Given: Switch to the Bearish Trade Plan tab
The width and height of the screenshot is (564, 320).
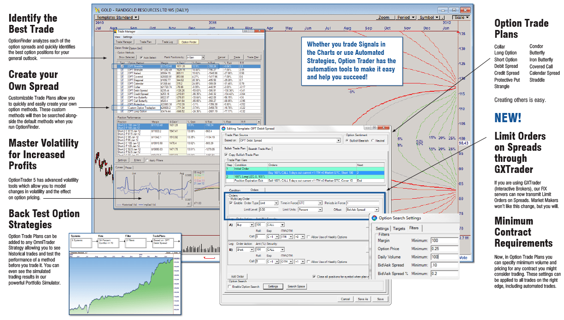Looking at the screenshot, I should tap(260, 149).
